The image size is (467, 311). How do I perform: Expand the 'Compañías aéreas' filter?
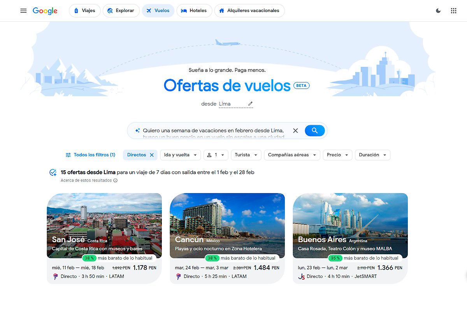point(292,155)
